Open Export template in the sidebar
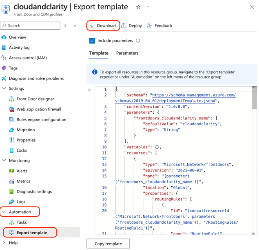Viewport: 259px width, 250px height. point(32,233)
